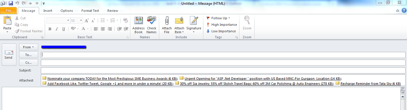The image size is (407, 110).
Task: Click into the Subject field
Action: click(x=223, y=70)
